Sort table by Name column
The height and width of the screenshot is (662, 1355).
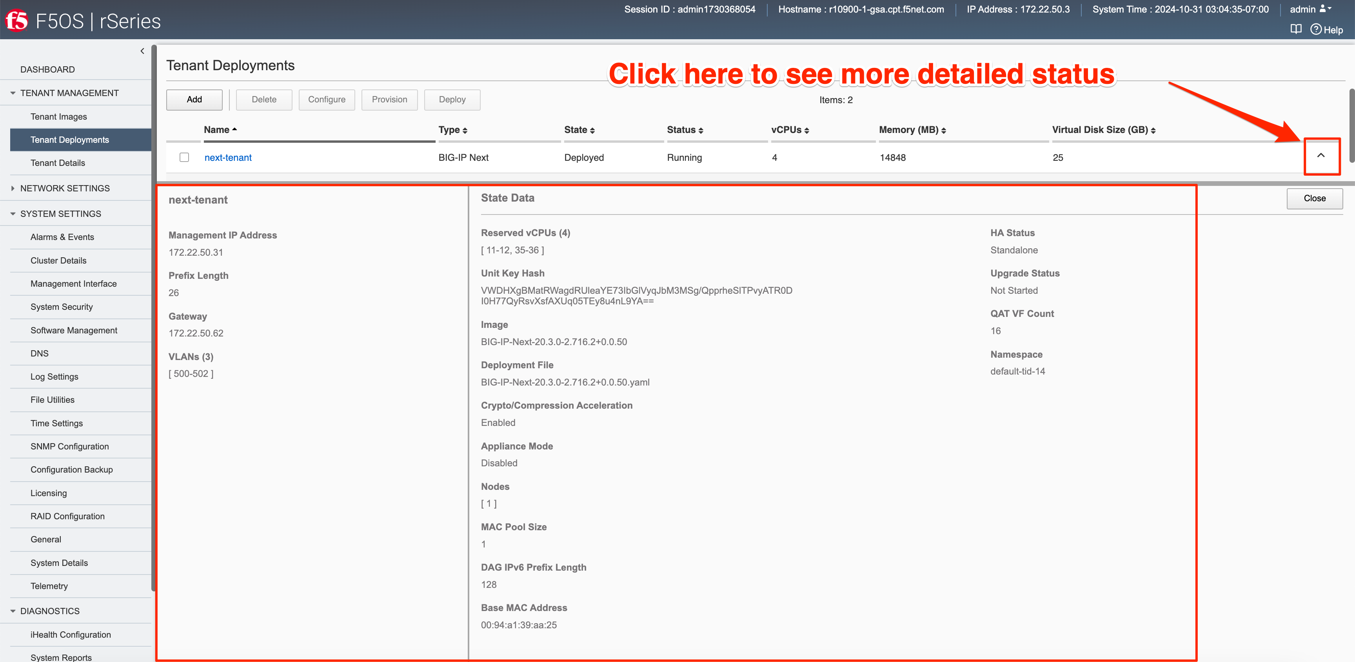pos(220,130)
